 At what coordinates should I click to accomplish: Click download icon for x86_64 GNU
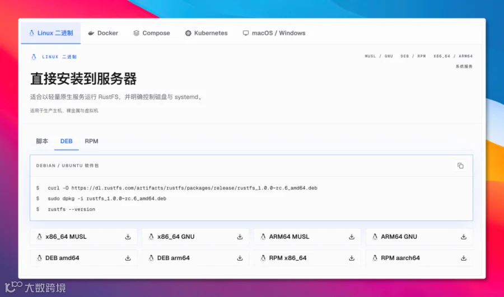(x=240, y=237)
